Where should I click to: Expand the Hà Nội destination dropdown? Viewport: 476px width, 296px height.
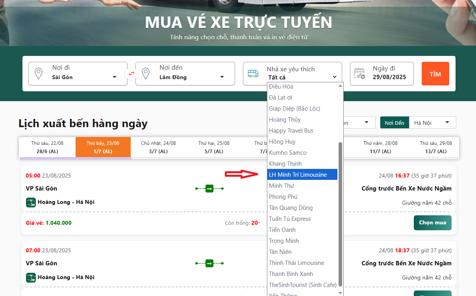tap(432, 123)
